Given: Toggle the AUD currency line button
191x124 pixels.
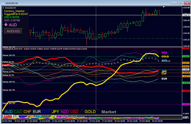Looking at the screenshot, I should pos(9,112).
